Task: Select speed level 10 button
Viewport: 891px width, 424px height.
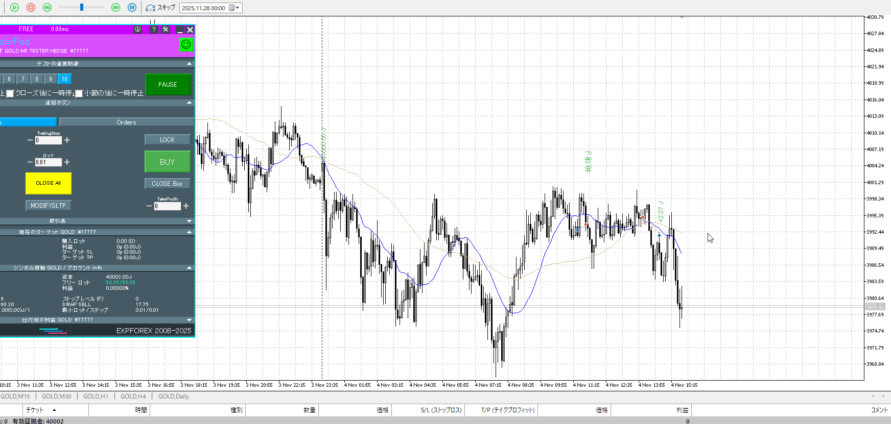Action: tap(64, 79)
